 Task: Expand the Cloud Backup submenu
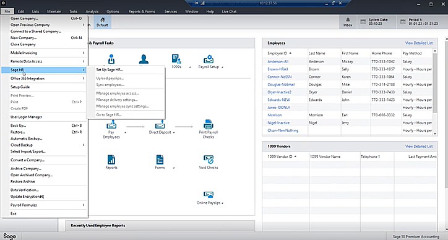tap(84, 145)
